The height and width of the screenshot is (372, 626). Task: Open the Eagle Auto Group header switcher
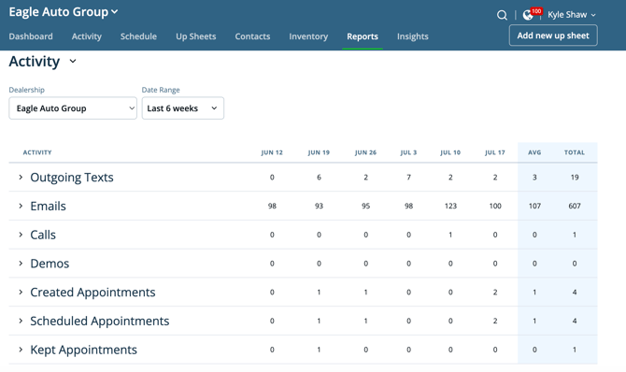coord(64,12)
